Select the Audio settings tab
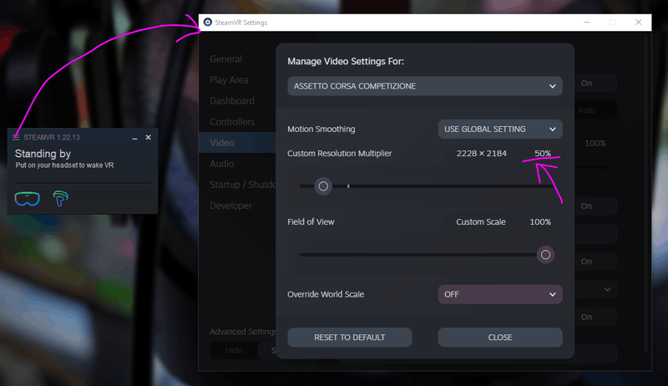Viewport: 668px width, 386px height. (222, 164)
